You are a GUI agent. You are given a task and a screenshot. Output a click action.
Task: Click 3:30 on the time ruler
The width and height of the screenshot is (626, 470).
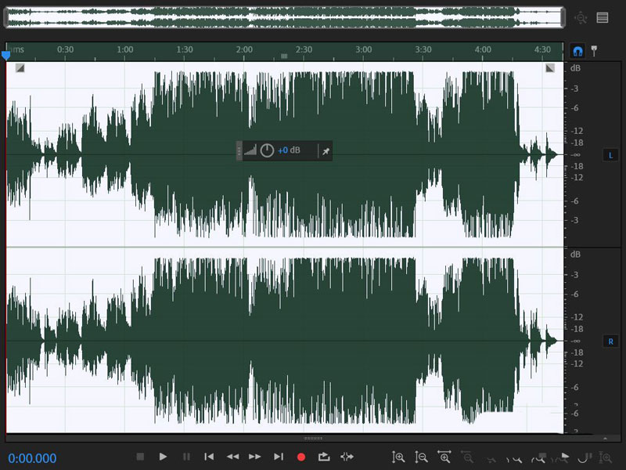[423, 49]
